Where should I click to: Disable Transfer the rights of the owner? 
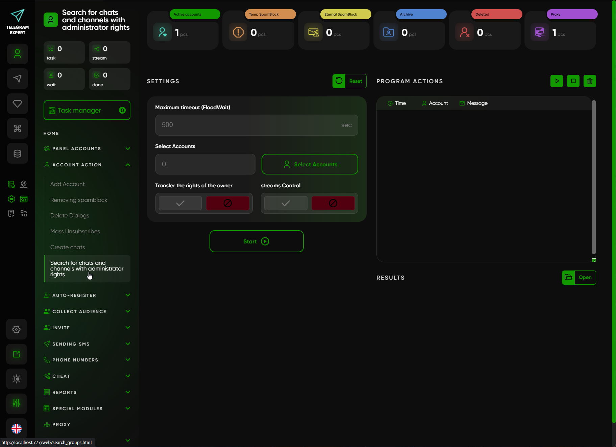pyautogui.click(x=227, y=203)
